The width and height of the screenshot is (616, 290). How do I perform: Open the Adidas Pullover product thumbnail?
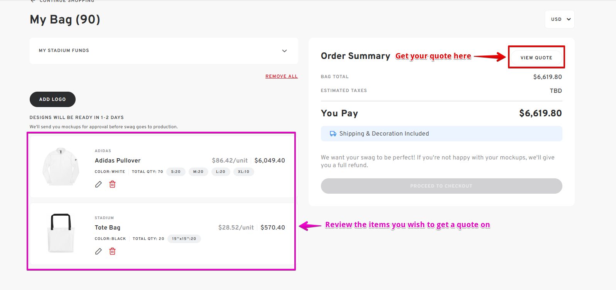tap(61, 166)
